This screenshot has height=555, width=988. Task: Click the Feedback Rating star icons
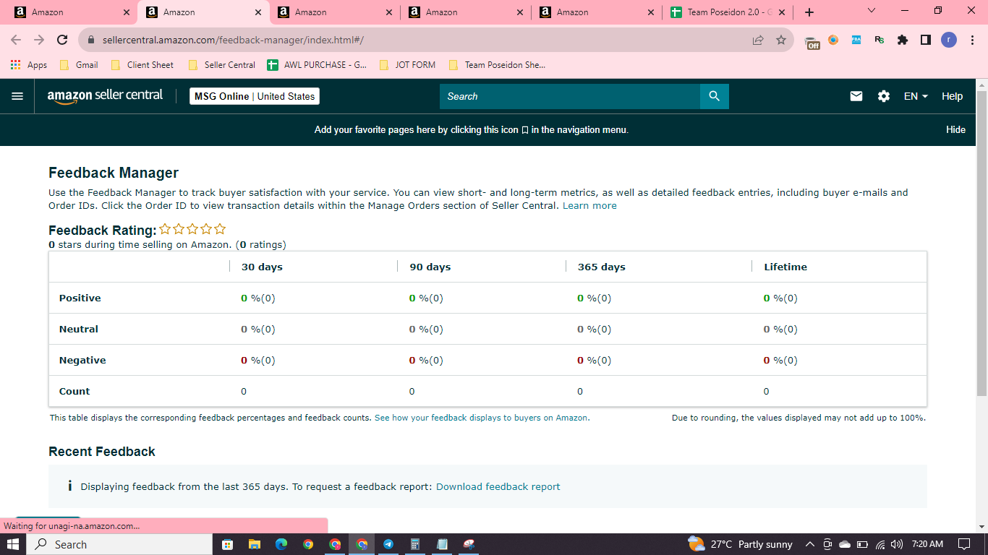tap(192, 229)
